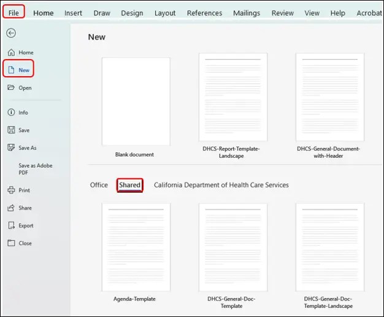Click the Save As label in sidebar
The height and width of the screenshot is (317, 384).
coord(28,147)
